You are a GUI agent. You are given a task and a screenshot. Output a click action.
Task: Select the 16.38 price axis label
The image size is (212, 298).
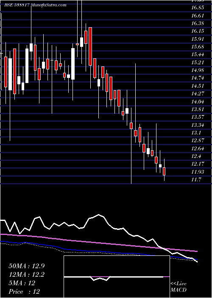pos(198,23)
